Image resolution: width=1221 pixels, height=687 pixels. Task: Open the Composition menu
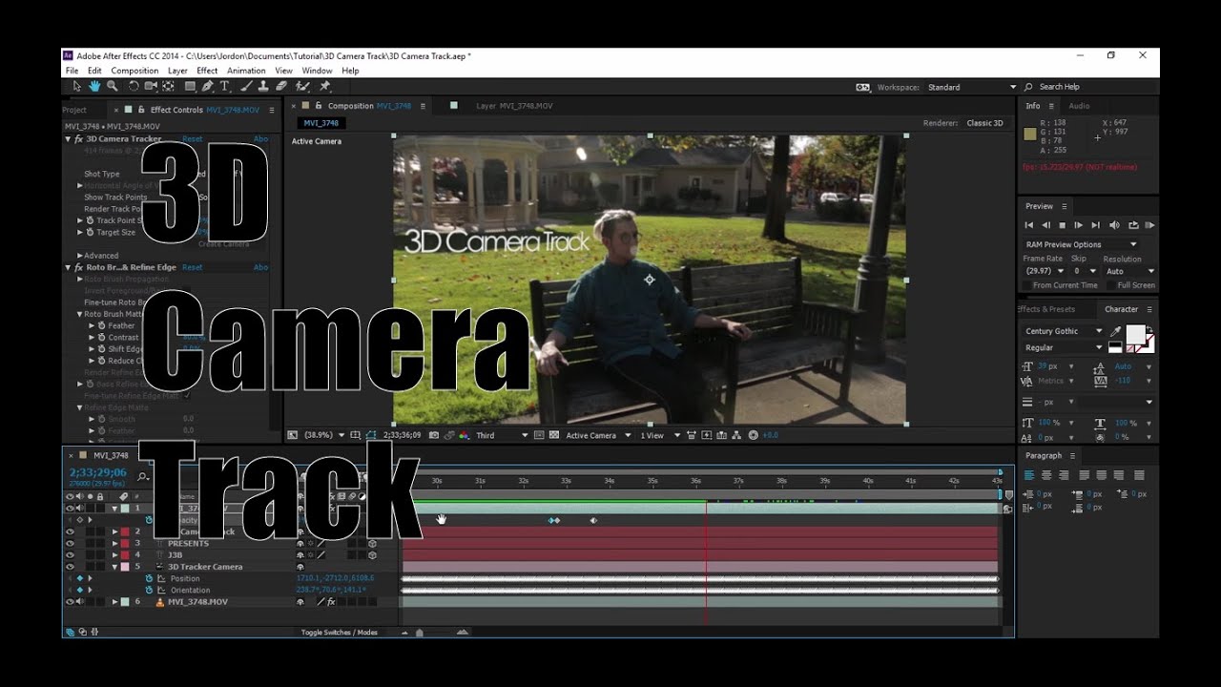point(135,71)
